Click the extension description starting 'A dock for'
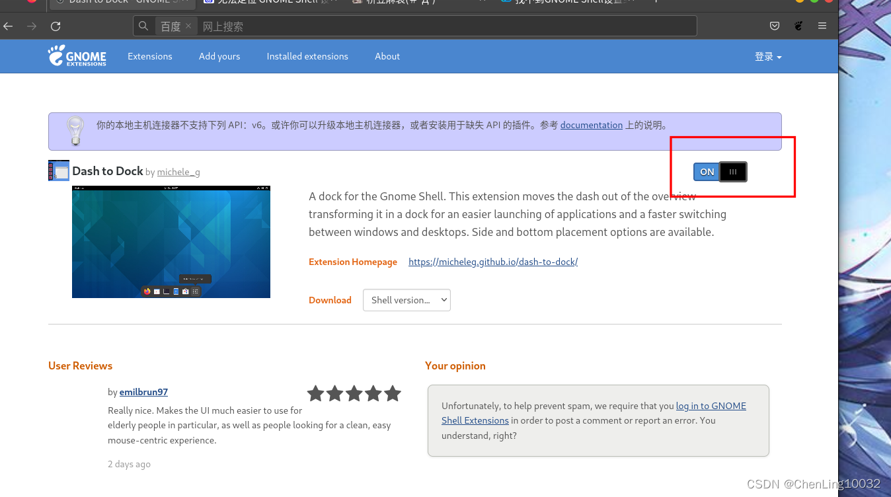Screen dimensions: 891x497 pos(518,214)
